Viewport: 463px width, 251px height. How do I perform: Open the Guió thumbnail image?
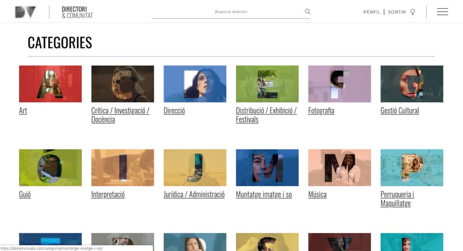pyautogui.click(x=50, y=168)
